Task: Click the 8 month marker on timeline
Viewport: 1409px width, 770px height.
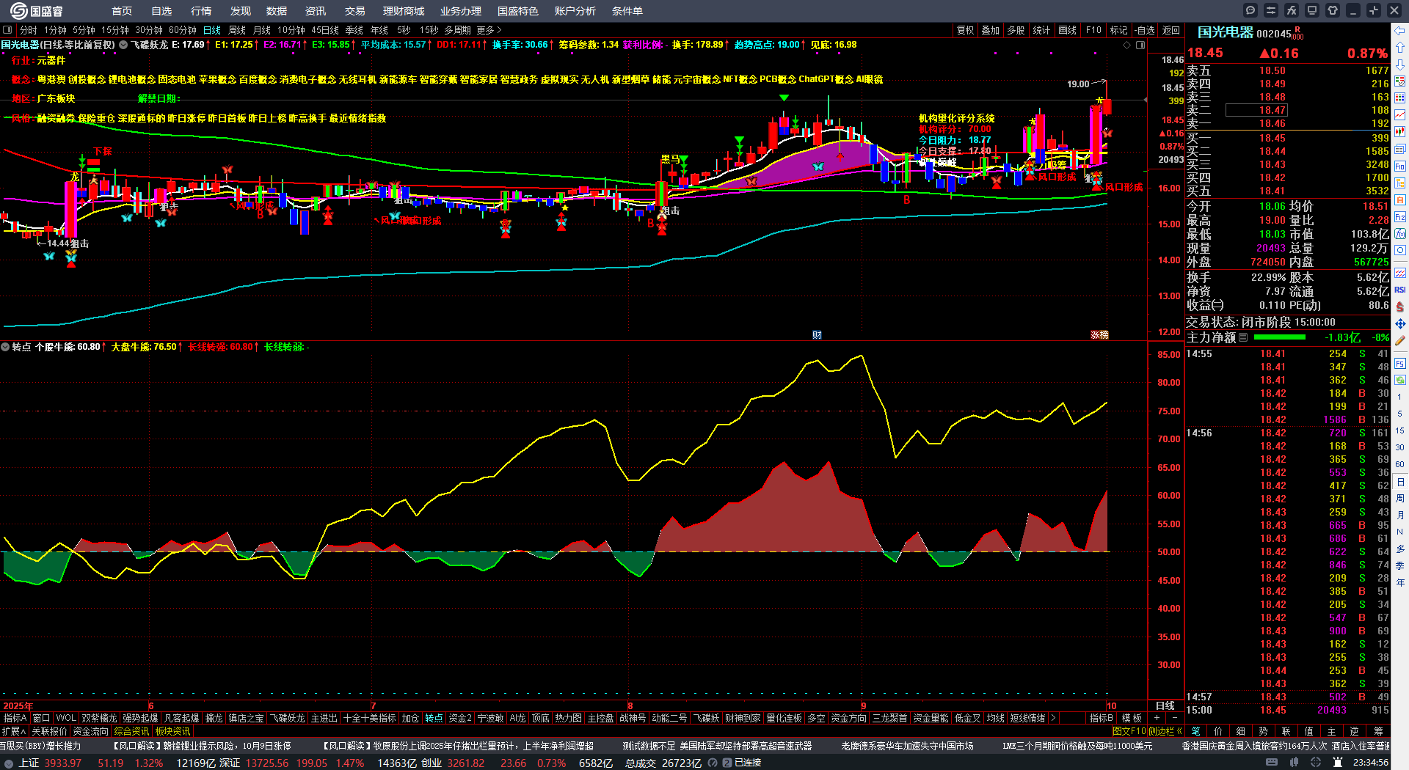Action: pyautogui.click(x=630, y=706)
